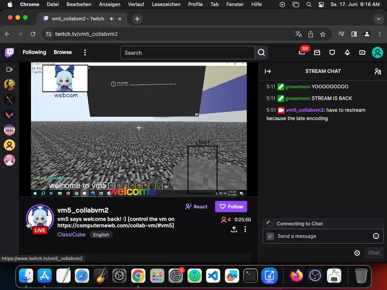This screenshot has width=387, height=290.
Task: Open the yellow person avatar channel in sidebar
Action: click(x=9, y=145)
